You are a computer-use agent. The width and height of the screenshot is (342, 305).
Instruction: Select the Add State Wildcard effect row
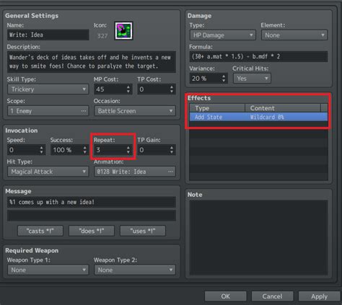258,118
